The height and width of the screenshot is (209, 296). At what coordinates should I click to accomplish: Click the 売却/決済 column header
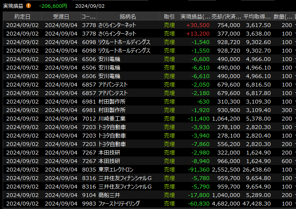point(226,17)
